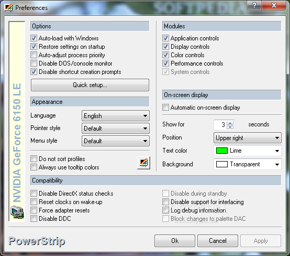Click the Modules section header

coord(222,26)
